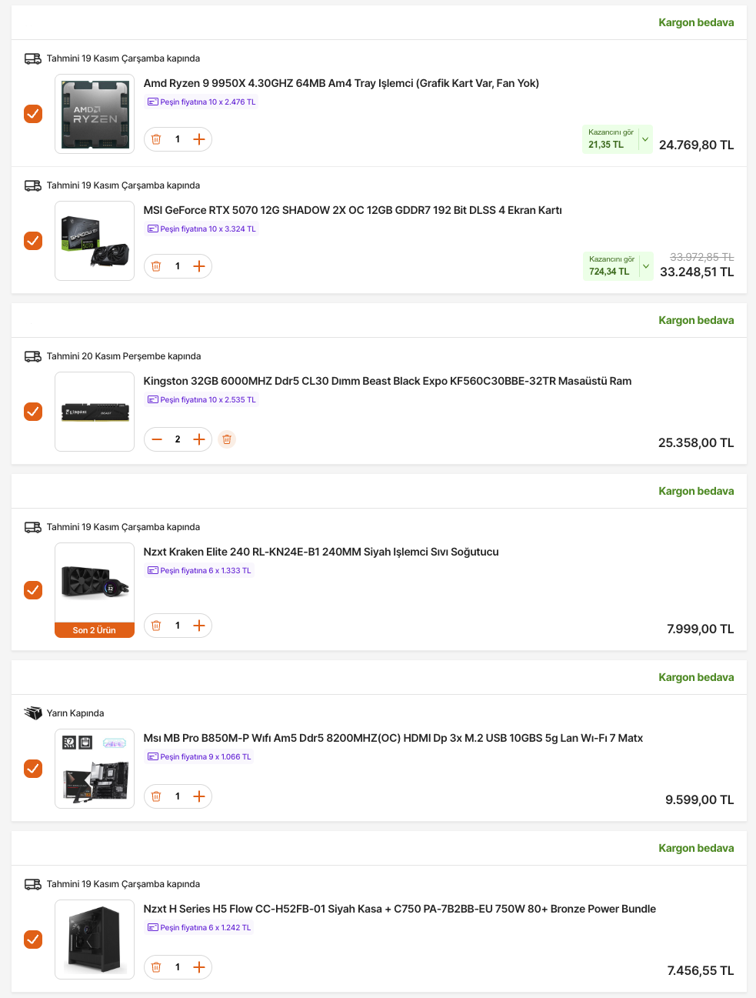Open Nzxt Kraken Elite 240 product title

tap(321, 552)
